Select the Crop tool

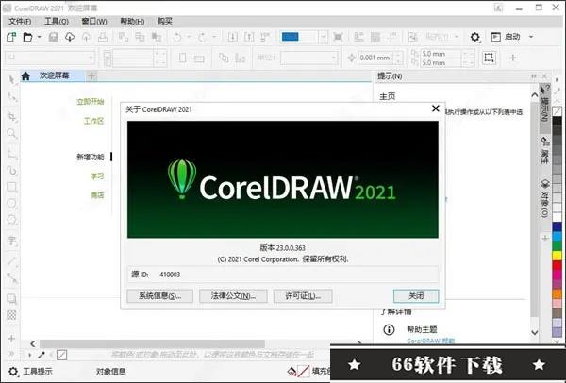pyautogui.click(x=12, y=116)
